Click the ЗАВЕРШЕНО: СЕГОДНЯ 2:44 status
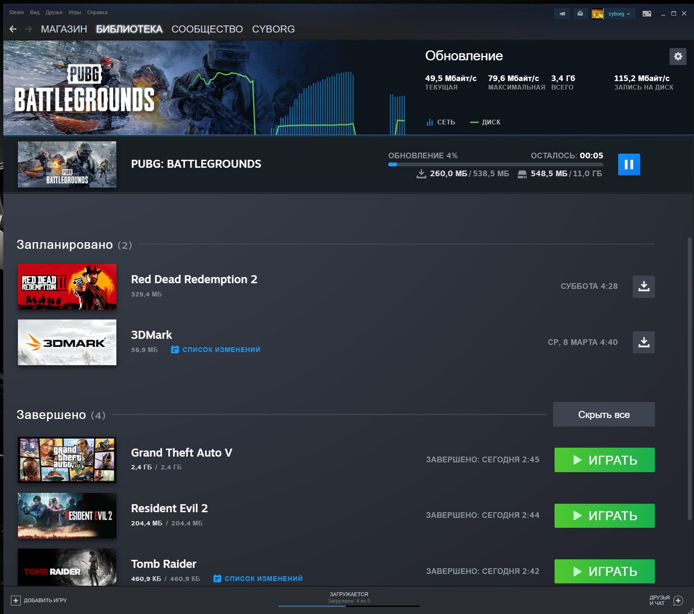Screen dimensions: 694x614 [x=482, y=516]
